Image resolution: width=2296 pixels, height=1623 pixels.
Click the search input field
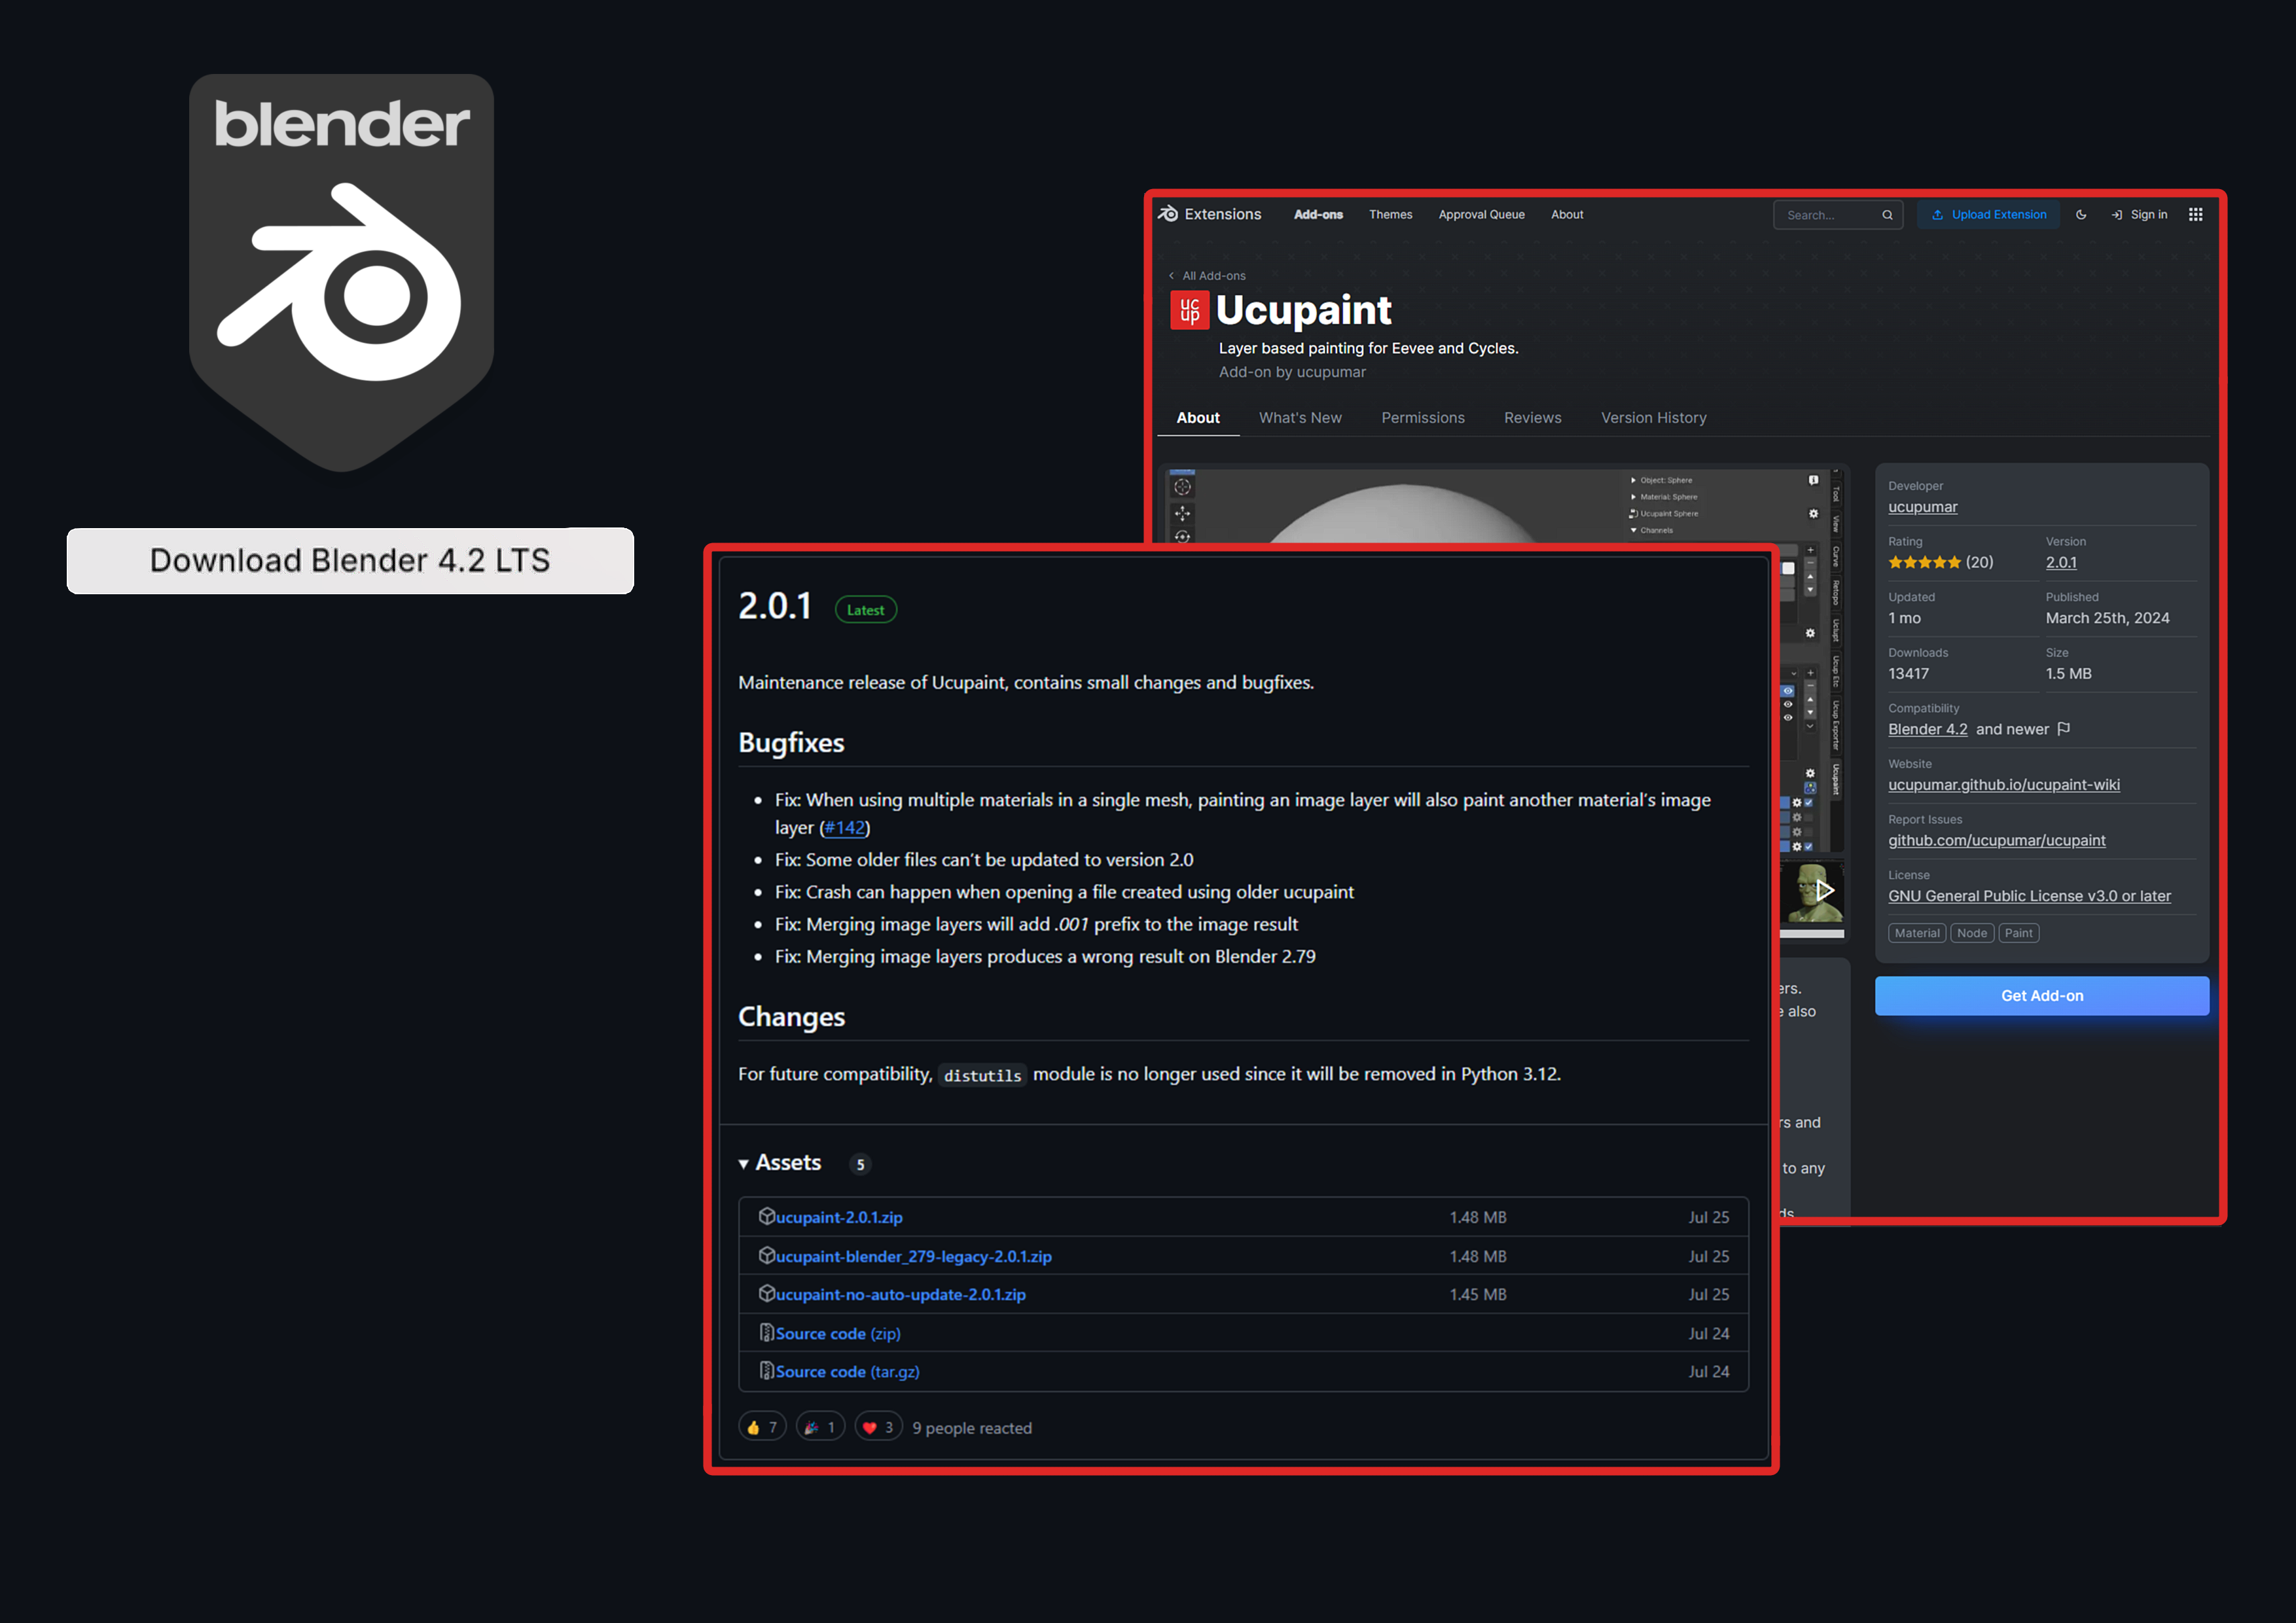[1827, 214]
